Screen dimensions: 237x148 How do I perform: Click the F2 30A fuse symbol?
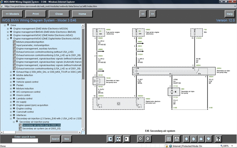coord(97,33)
